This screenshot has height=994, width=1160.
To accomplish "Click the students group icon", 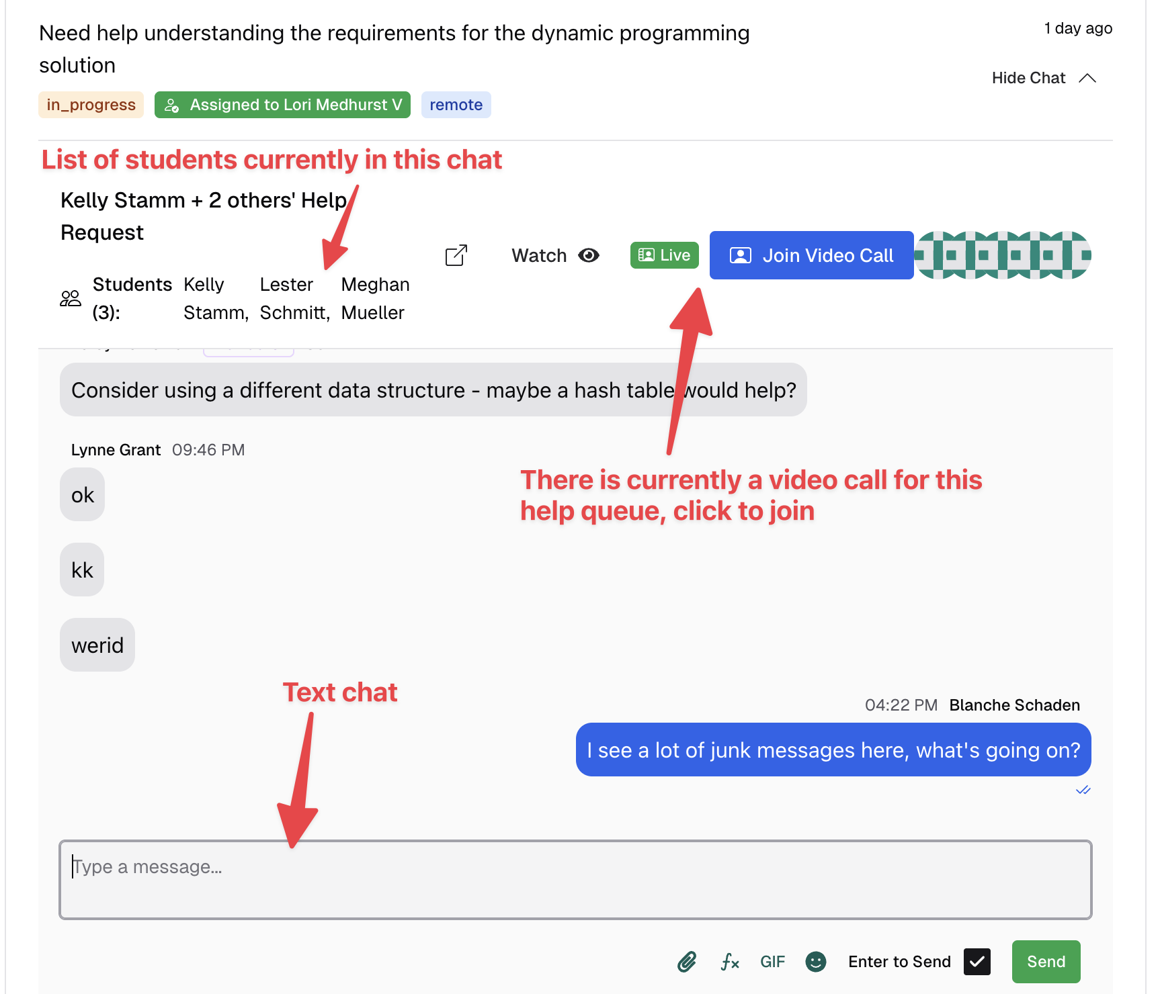I will tap(71, 298).
